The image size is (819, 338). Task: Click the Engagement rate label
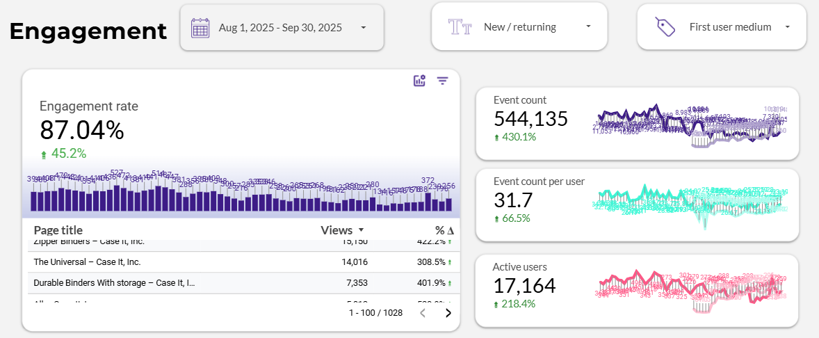pyautogui.click(x=89, y=106)
